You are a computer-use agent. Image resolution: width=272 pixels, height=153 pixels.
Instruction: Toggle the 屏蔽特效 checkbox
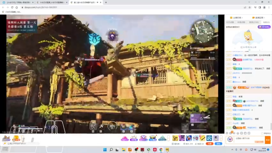(x=262, y=133)
